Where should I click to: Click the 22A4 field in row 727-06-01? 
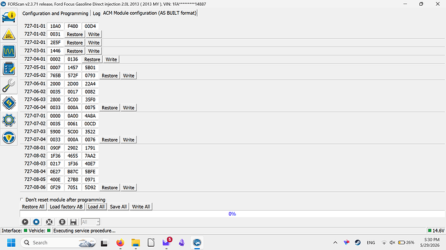[x=90, y=83]
